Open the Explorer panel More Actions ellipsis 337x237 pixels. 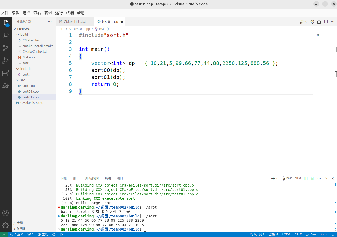point(50,21)
